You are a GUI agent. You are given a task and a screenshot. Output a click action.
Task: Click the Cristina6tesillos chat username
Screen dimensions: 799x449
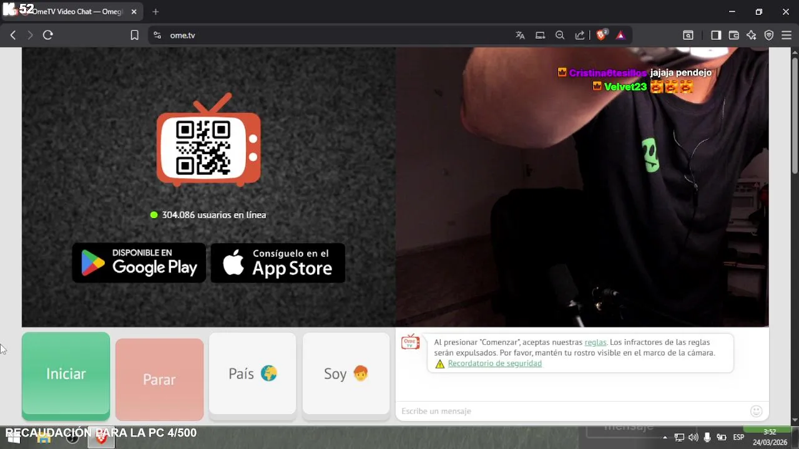point(608,73)
